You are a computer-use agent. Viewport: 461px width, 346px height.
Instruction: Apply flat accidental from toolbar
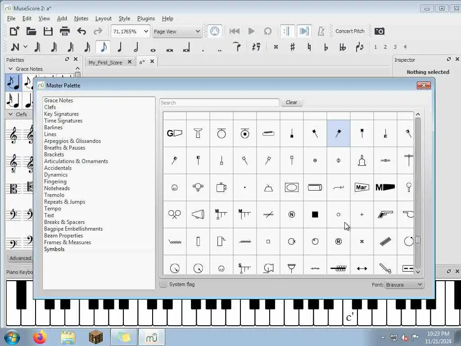point(326,47)
